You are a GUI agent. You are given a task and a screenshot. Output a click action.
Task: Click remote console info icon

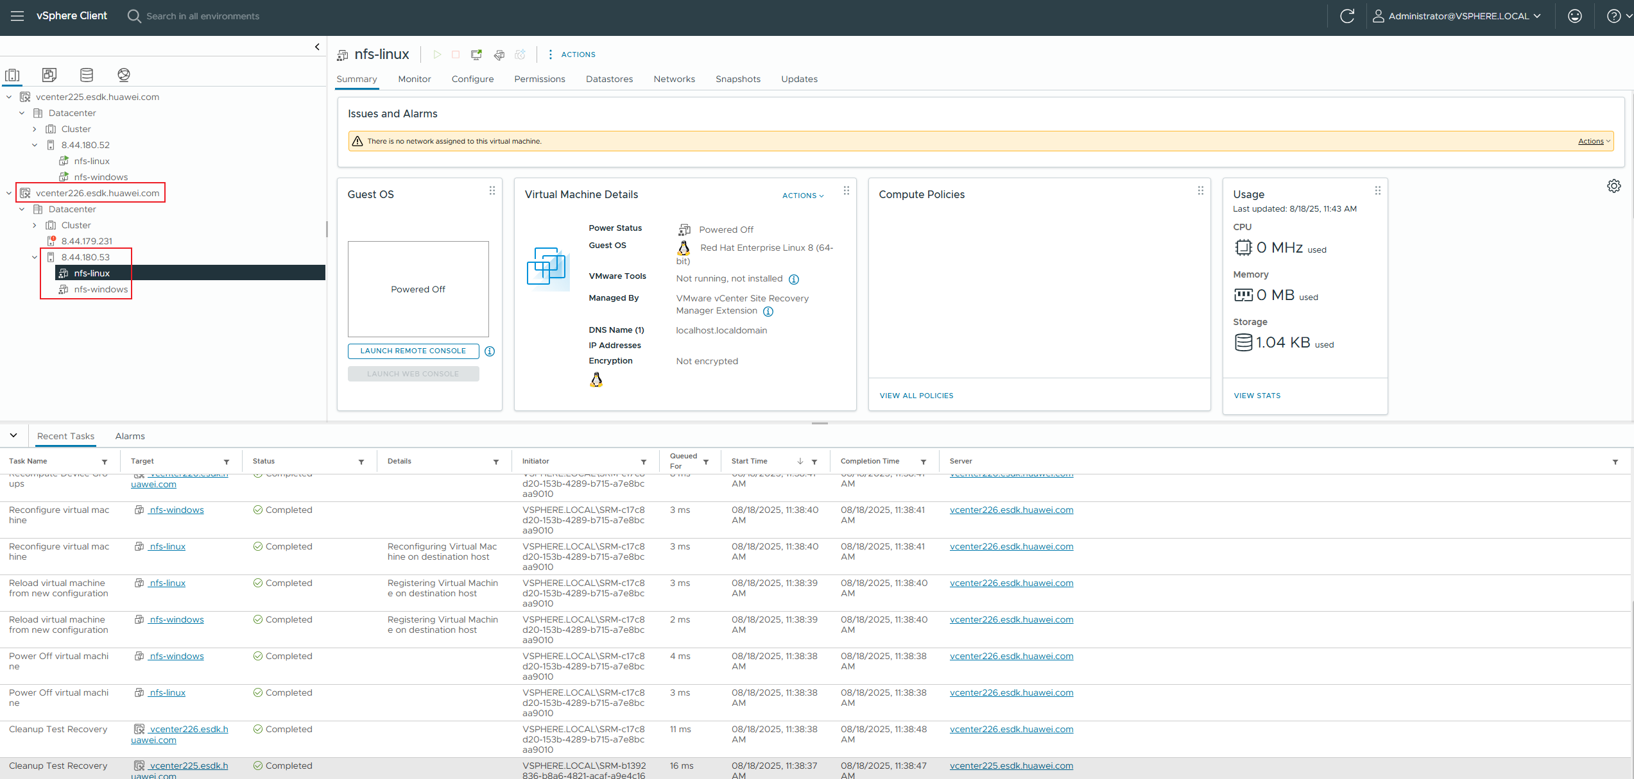[x=490, y=351]
